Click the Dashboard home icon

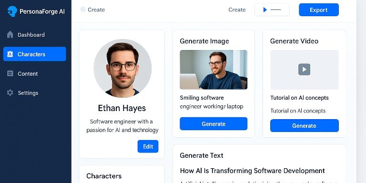pos(10,34)
